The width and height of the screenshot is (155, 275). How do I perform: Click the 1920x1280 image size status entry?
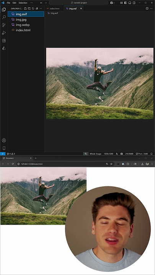[x=108, y=154]
